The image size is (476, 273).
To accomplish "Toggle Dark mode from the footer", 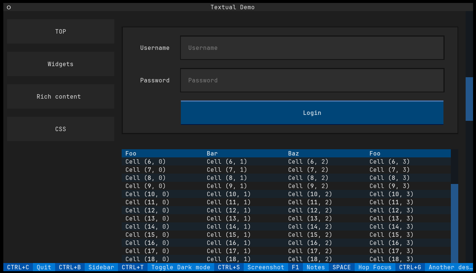I will tap(180, 267).
